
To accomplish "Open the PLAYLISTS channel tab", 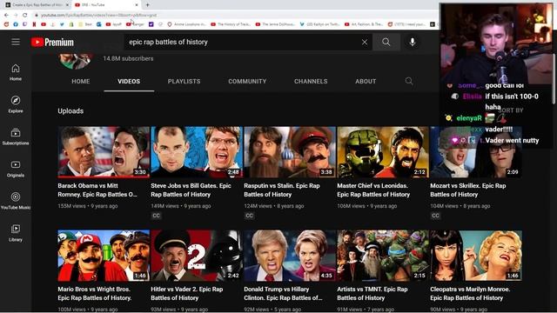I will [184, 81].
